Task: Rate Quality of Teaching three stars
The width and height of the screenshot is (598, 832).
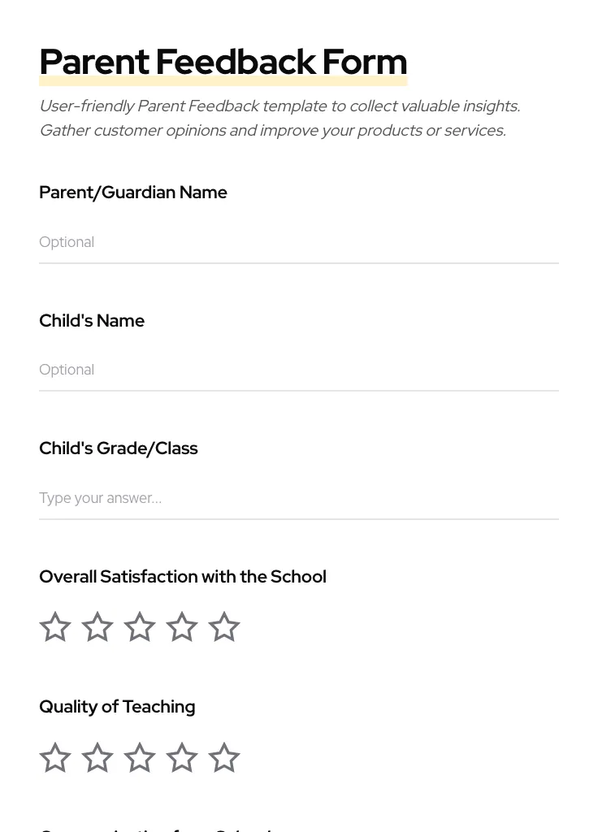Action: pos(139,757)
